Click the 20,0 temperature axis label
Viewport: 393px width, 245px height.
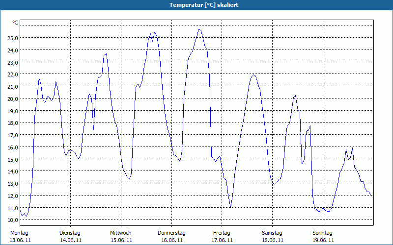click(x=12, y=99)
